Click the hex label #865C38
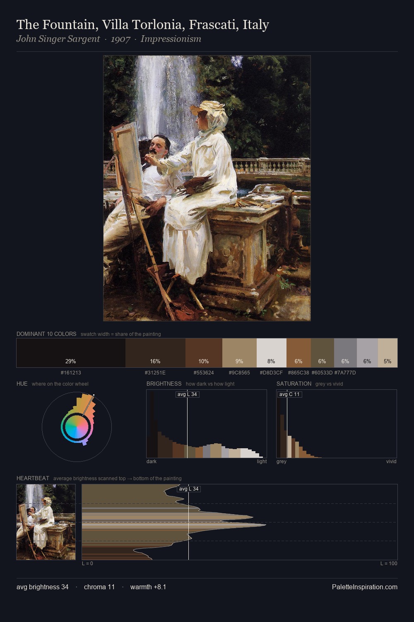The height and width of the screenshot is (622, 414). 298,373
